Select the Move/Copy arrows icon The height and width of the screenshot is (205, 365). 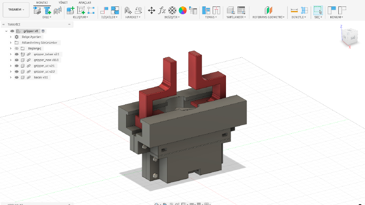(x=151, y=11)
